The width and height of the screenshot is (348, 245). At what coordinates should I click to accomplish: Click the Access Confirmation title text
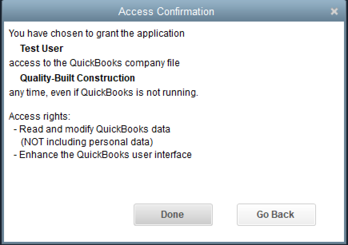[x=166, y=12]
